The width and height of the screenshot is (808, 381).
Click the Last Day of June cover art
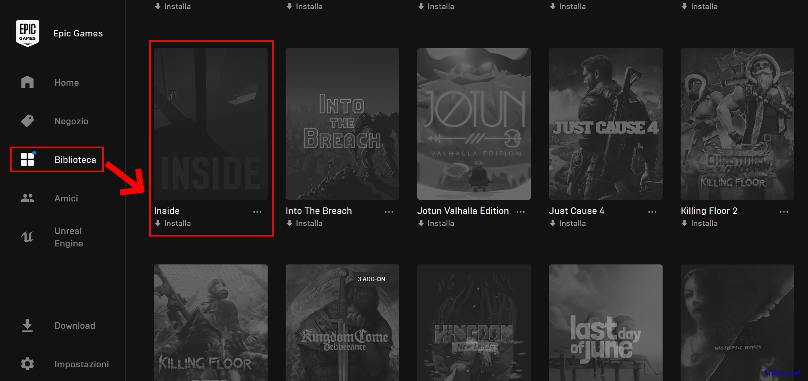pyautogui.click(x=606, y=323)
